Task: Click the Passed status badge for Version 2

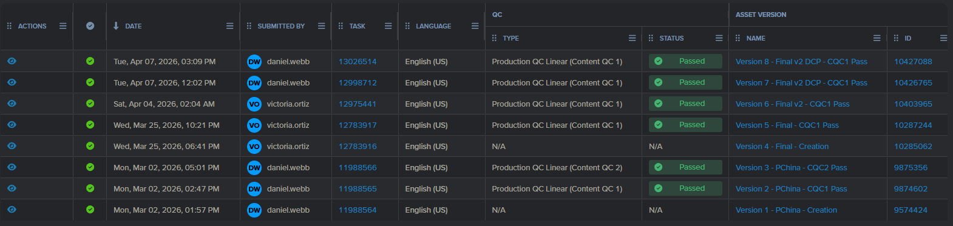Action: 685,188
